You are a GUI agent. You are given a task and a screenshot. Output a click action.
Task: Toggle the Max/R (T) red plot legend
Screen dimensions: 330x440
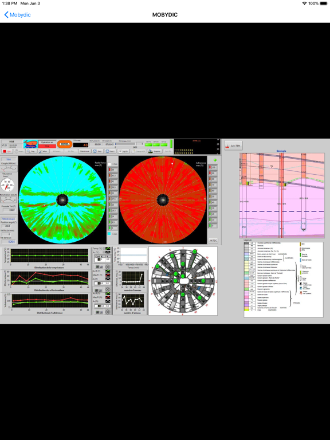[108, 275]
